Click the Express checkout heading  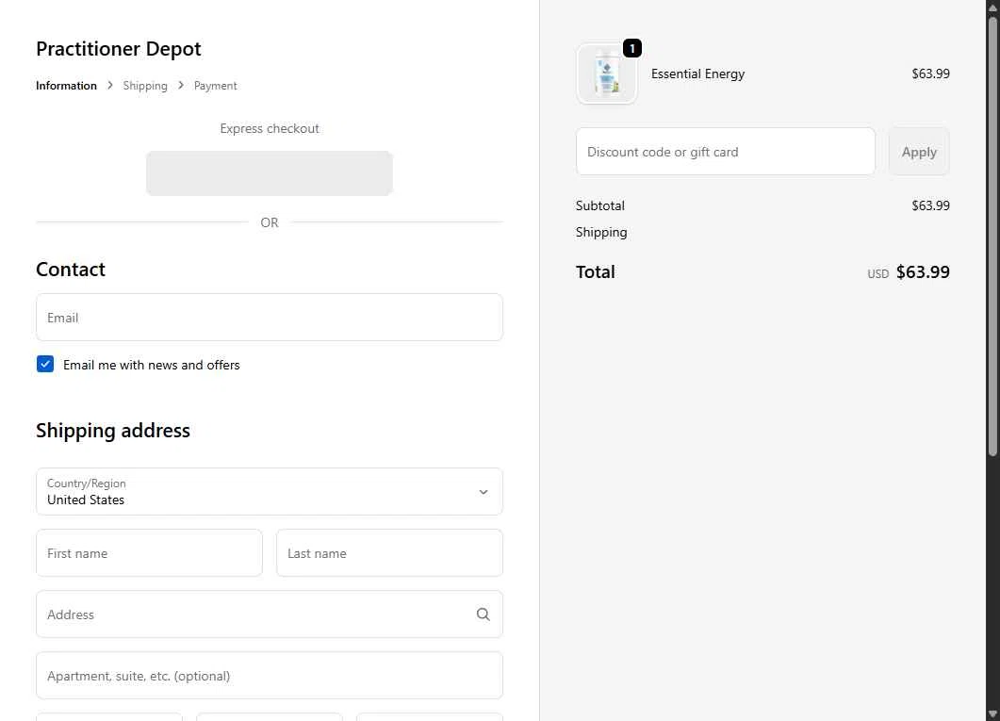point(270,128)
